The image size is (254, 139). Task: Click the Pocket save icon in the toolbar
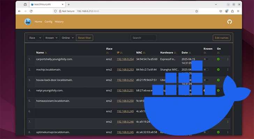pos(221,11)
